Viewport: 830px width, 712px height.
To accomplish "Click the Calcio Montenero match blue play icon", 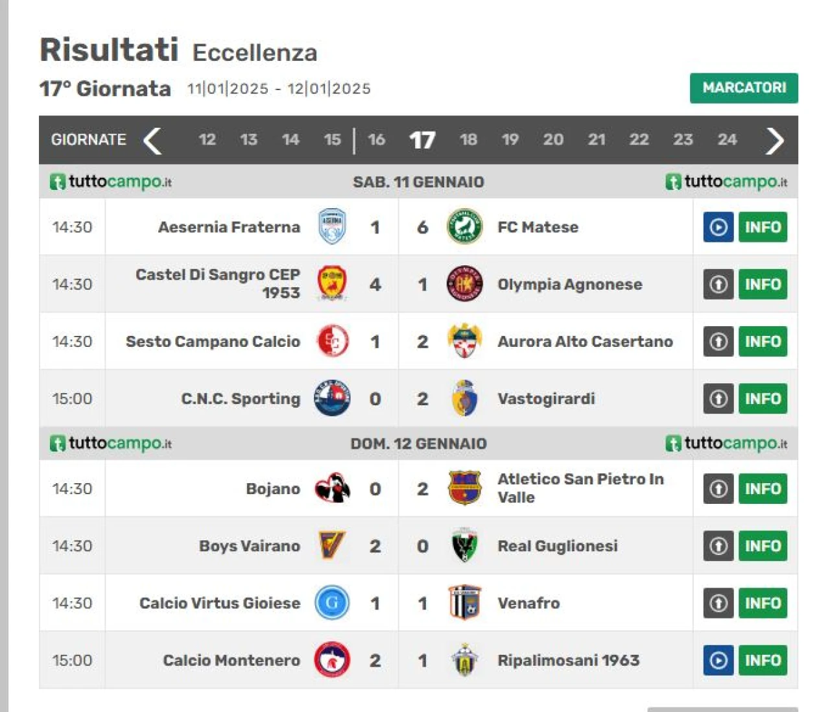I will click(718, 660).
